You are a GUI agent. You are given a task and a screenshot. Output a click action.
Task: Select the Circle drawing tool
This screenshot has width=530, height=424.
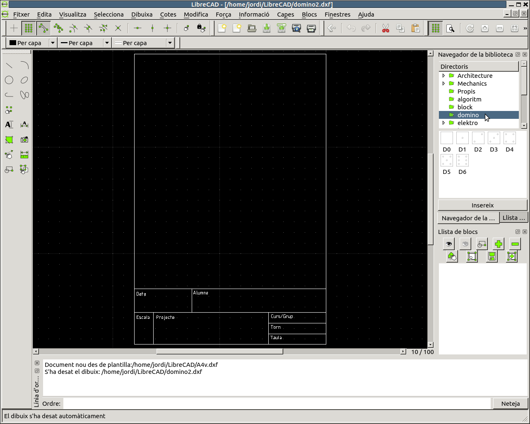(x=9, y=80)
